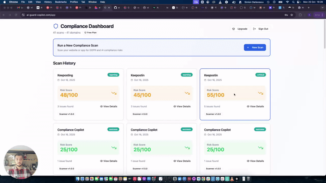Click the New Scan button
326x183 pixels.
[255, 48]
